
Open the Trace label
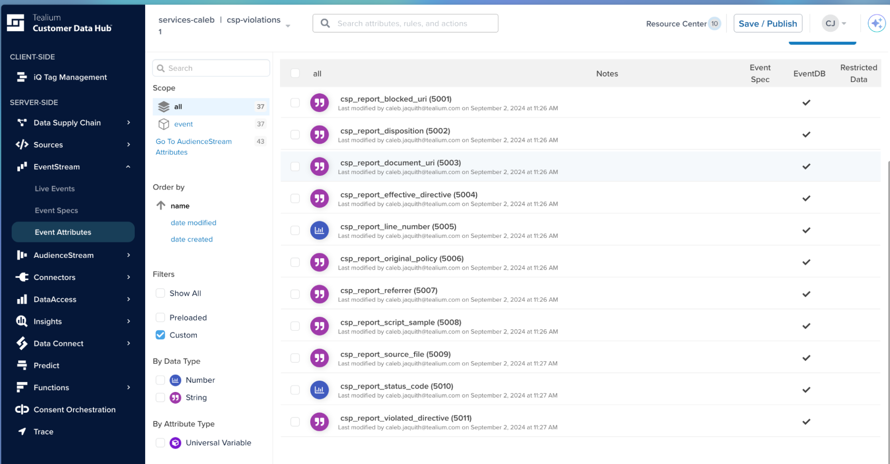[44, 431]
